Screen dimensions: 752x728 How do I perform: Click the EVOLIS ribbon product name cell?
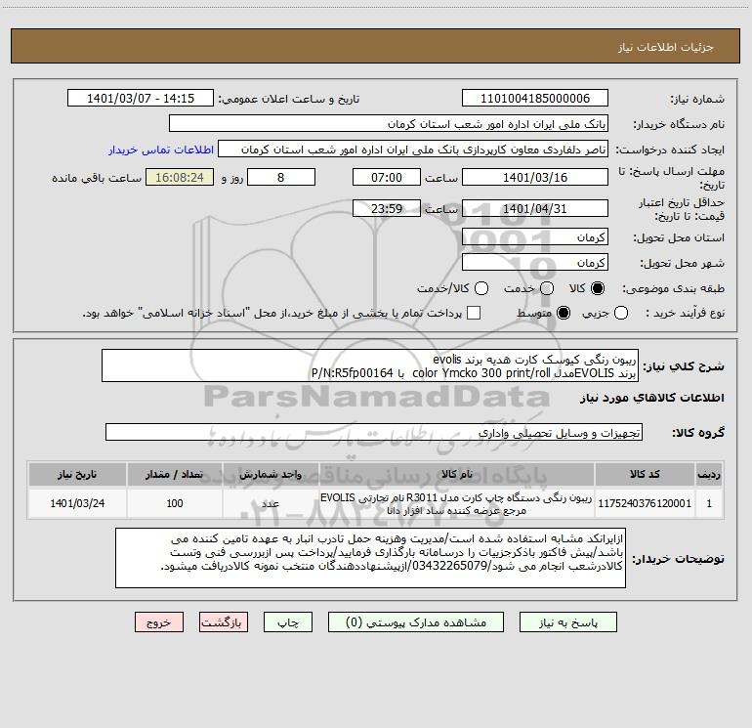point(457,503)
